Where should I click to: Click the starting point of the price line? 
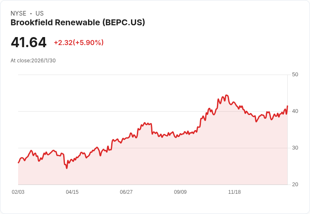tap(19, 163)
